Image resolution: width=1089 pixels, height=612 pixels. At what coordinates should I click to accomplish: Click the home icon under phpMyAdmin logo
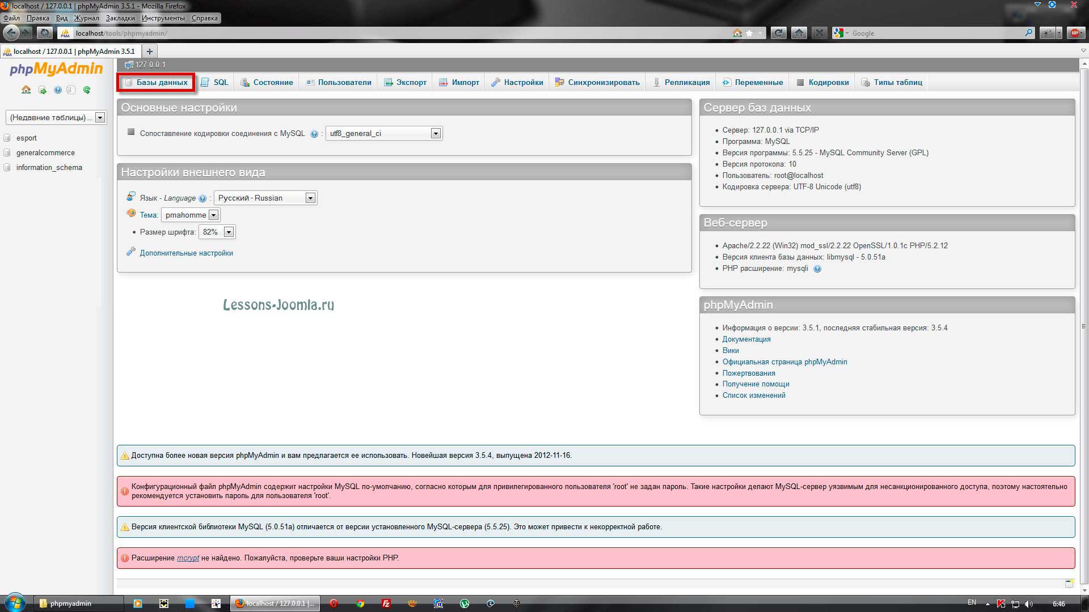26,90
